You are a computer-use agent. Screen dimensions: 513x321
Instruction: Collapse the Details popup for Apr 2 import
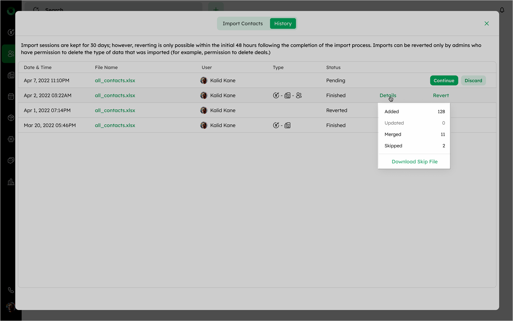click(x=387, y=95)
